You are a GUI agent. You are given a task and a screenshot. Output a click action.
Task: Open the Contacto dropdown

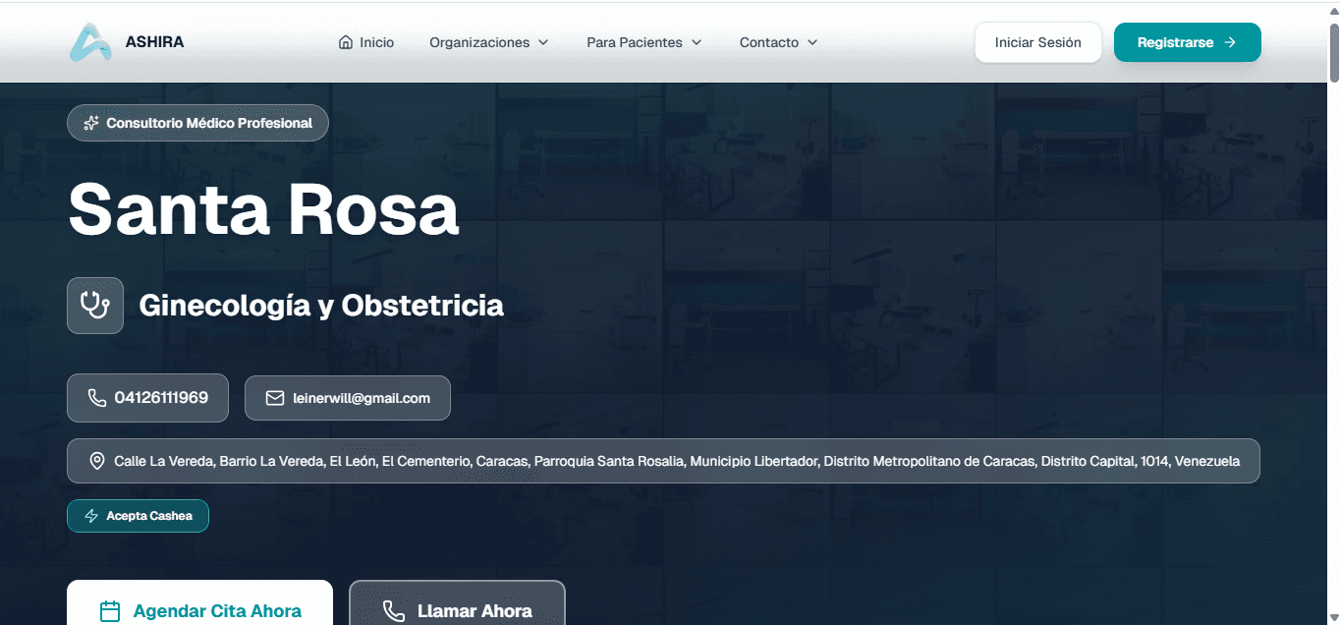pos(777,42)
